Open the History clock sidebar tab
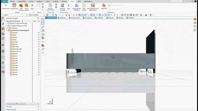Image resolution: width=198 pixels, height=111 pixels. tap(3, 57)
